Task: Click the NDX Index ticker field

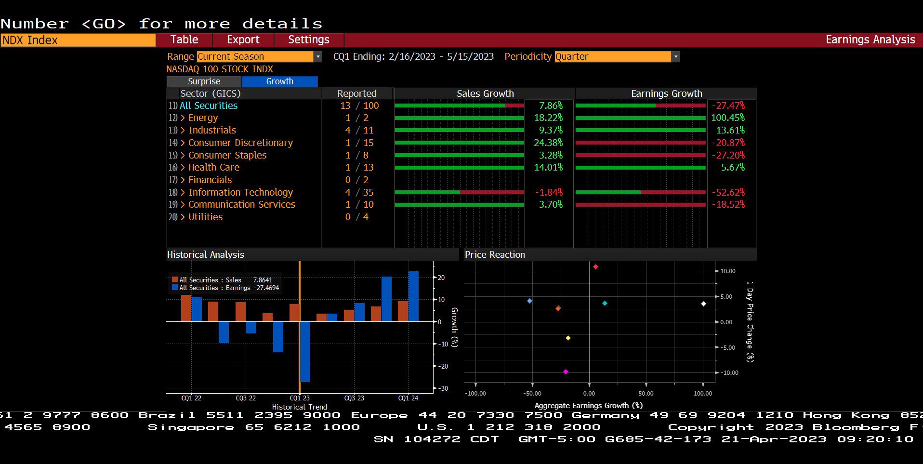Action: [78, 40]
